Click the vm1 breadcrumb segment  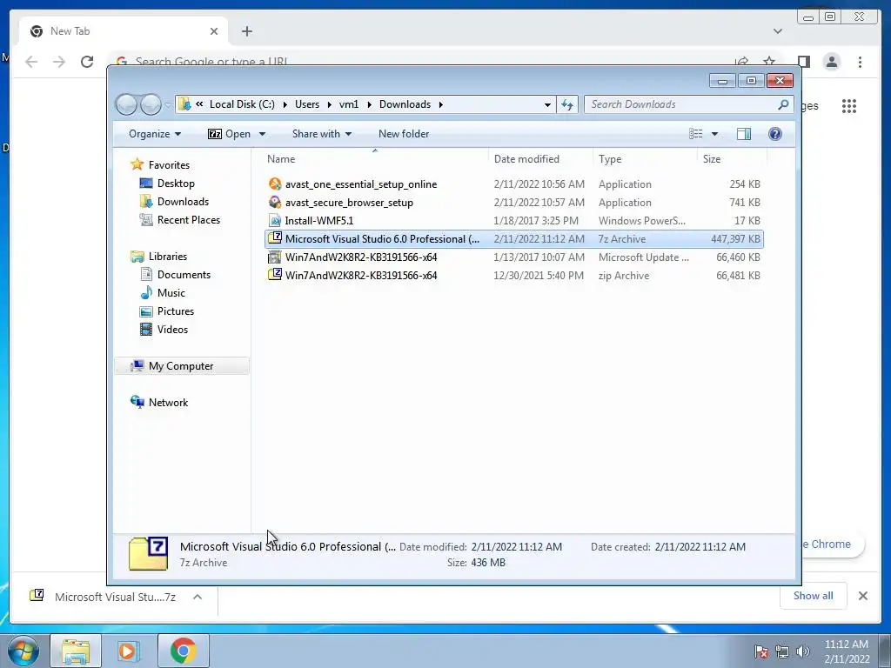click(x=349, y=104)
